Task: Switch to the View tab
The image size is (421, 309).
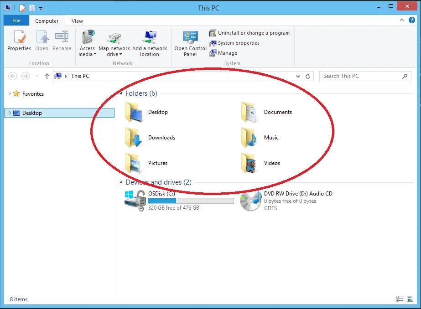Action: pos(77,21)
